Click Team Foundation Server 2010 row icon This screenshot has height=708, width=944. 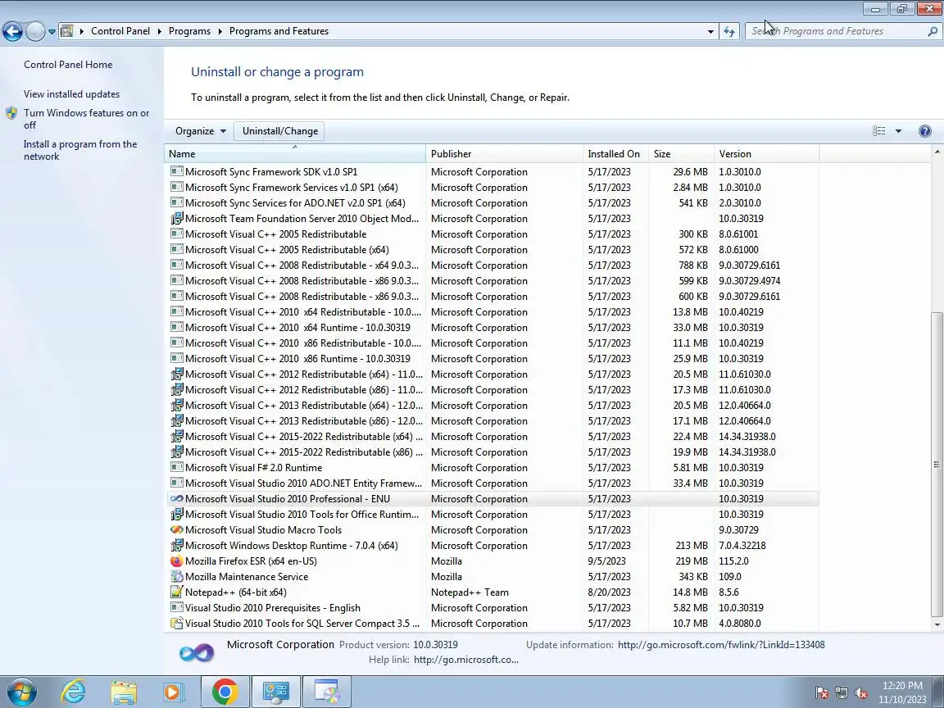176,219
